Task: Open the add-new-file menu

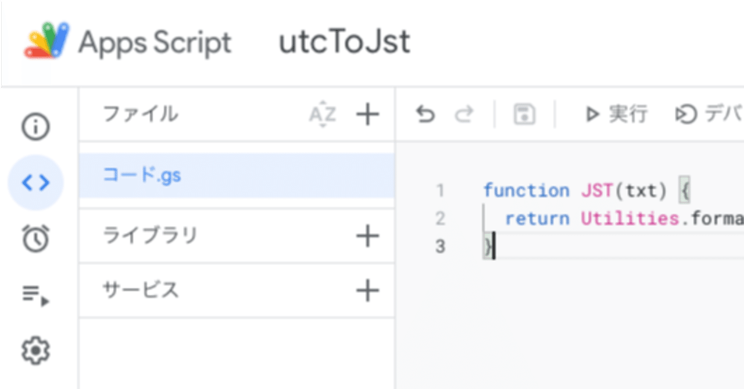Action: coord(367,114)
